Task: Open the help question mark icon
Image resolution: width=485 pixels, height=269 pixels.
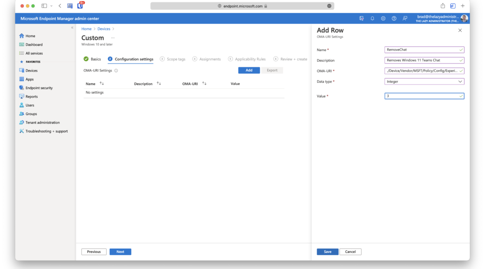Action: point(394,19)
